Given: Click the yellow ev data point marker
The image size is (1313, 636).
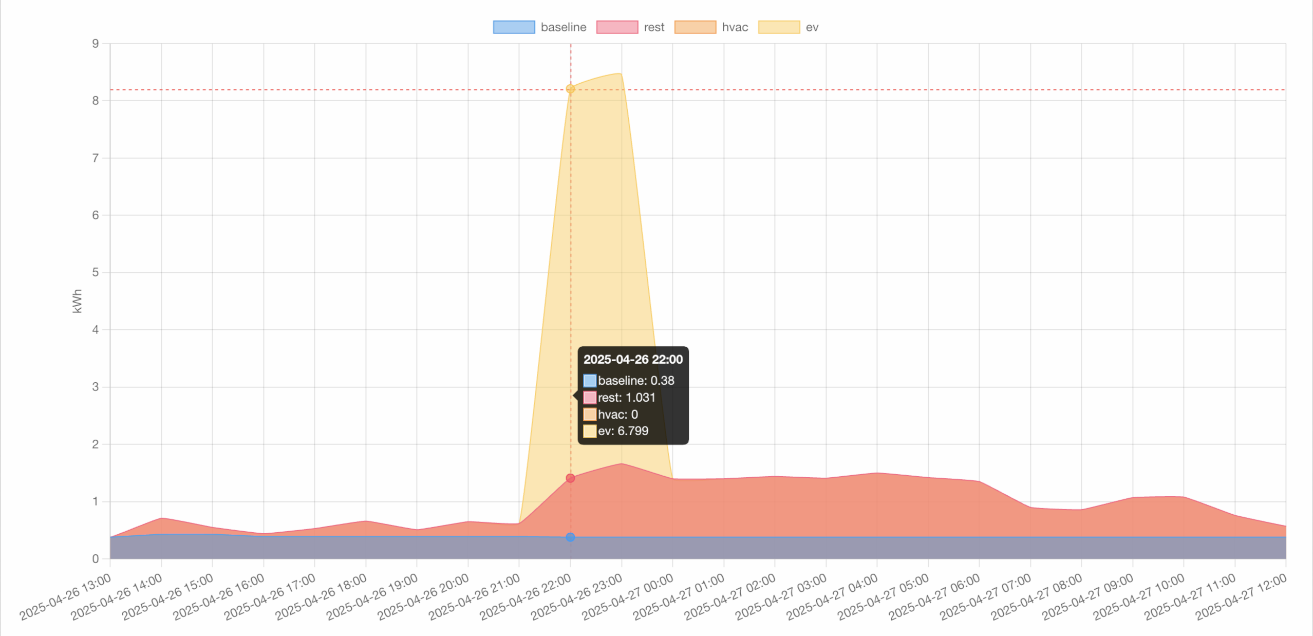Looking at the screenshot, I should [x=570, y=89].
